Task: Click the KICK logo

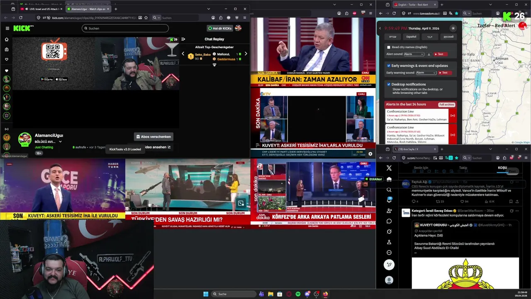Action: coord(22,28)
